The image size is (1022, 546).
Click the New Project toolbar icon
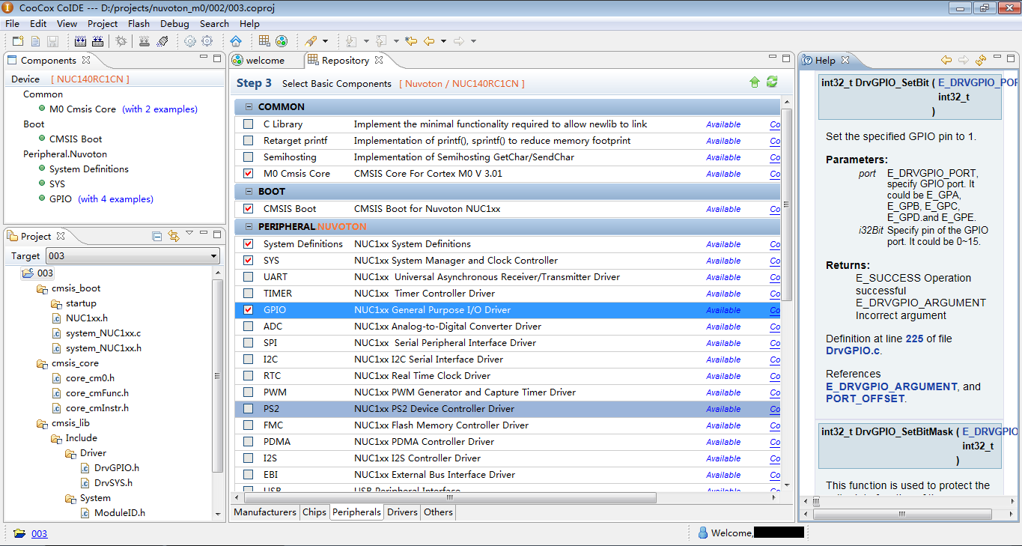pyautogui.click(x=17, y=41)
